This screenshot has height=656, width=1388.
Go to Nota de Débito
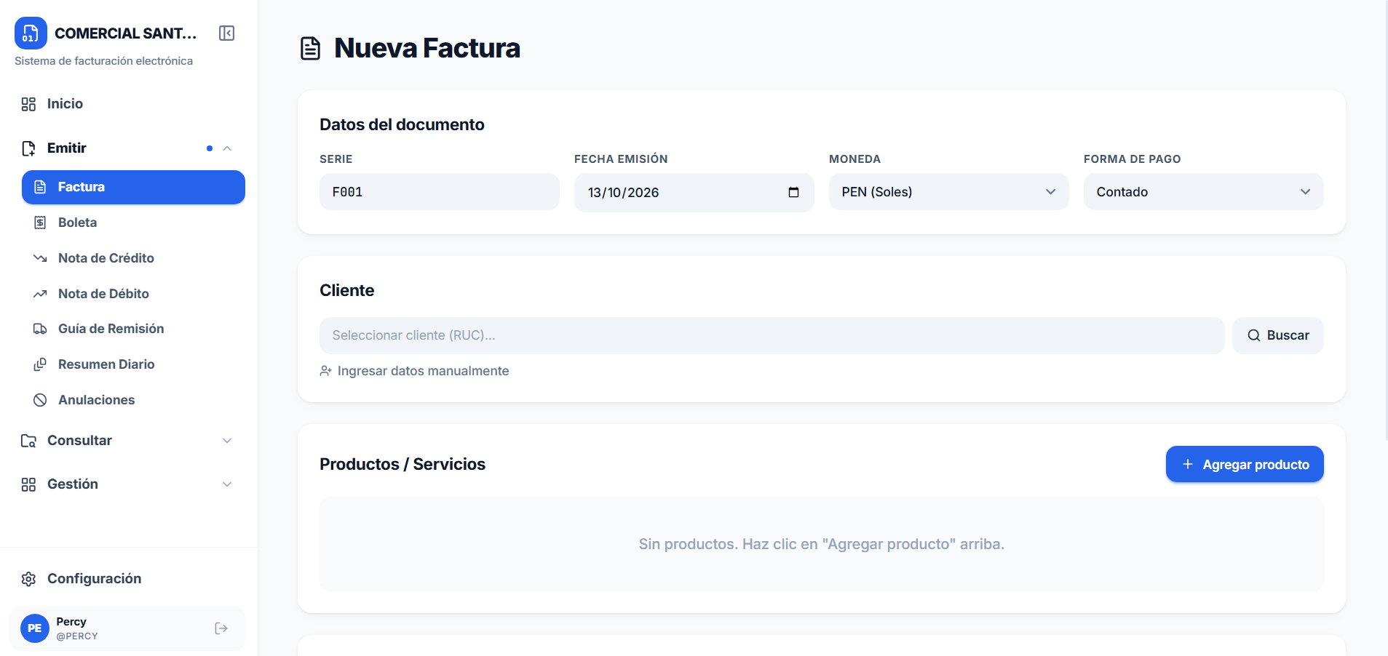[x=133, y=294]
